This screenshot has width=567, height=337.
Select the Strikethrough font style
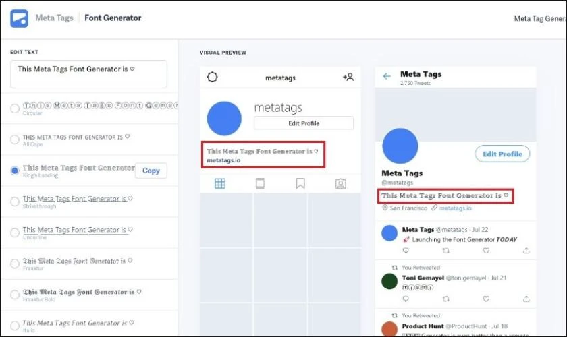(15, 202)
